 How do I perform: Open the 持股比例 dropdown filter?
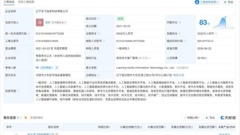tap(192, 118)
